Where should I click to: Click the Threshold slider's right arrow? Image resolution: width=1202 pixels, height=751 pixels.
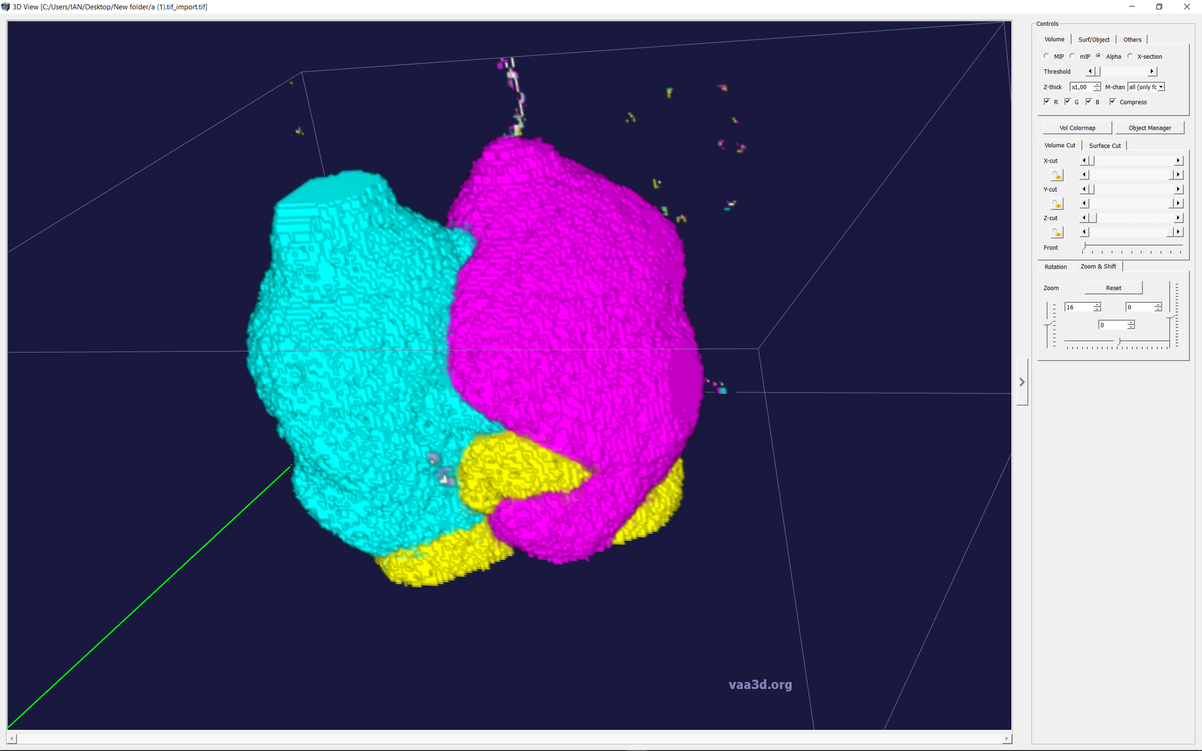(x=1152, y=72)
